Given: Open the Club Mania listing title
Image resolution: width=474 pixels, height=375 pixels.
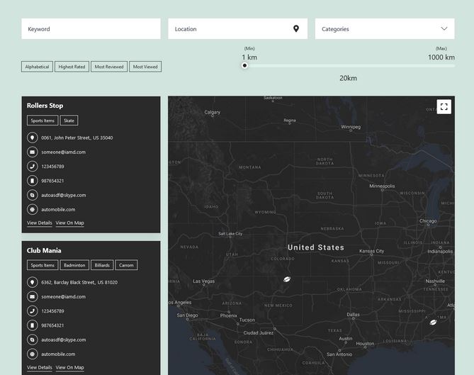Looking at the screenshot, I should [x=44, y=250].
